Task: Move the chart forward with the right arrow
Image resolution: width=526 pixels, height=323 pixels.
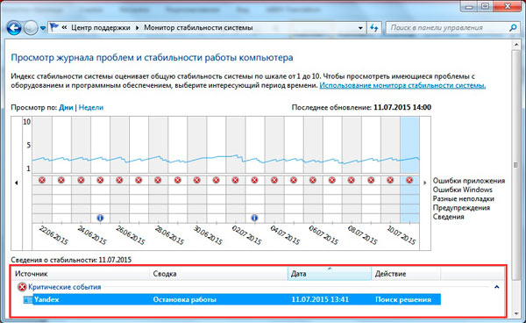Action: click(424, 183)
